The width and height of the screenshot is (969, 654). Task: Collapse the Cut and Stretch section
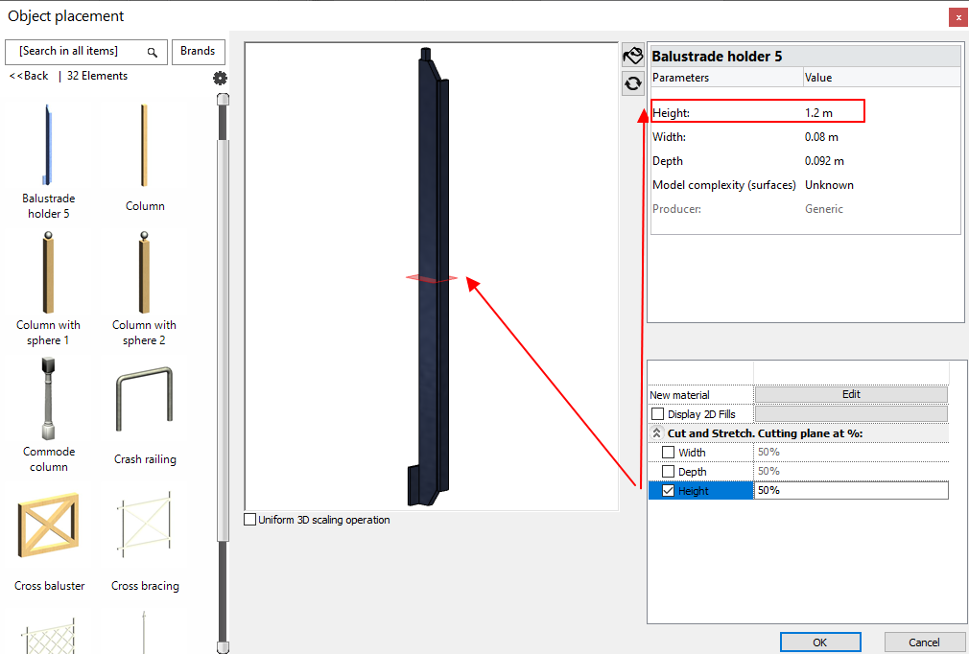coord(657,433)
